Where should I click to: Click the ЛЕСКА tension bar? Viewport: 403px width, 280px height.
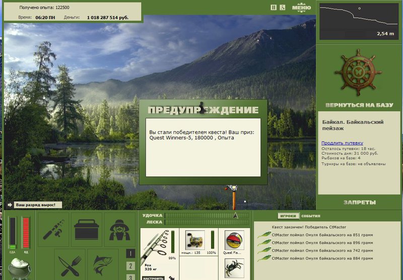point(207,222)
